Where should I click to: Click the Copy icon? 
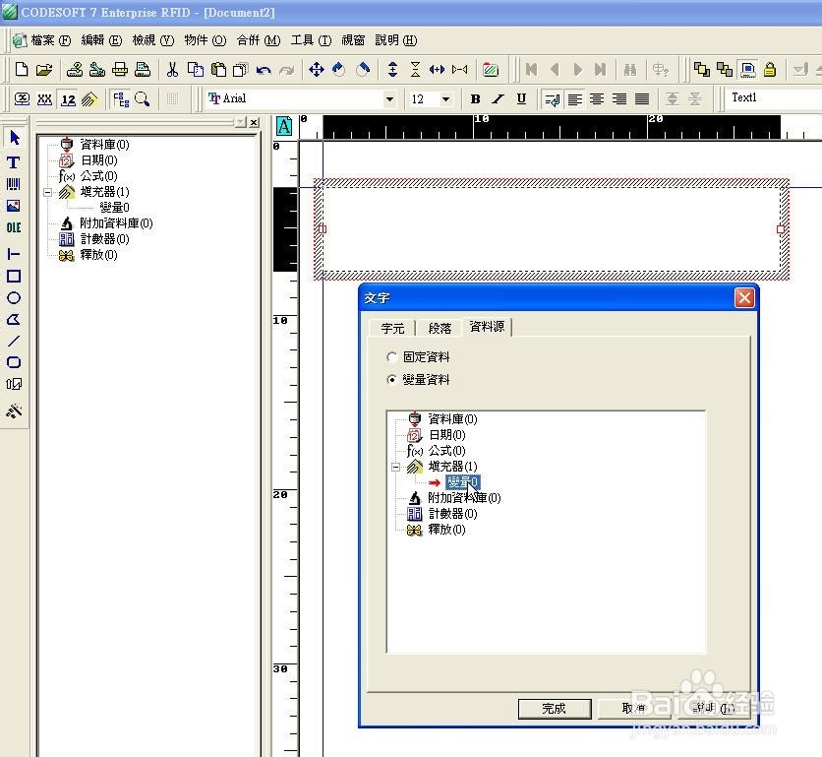195,69
